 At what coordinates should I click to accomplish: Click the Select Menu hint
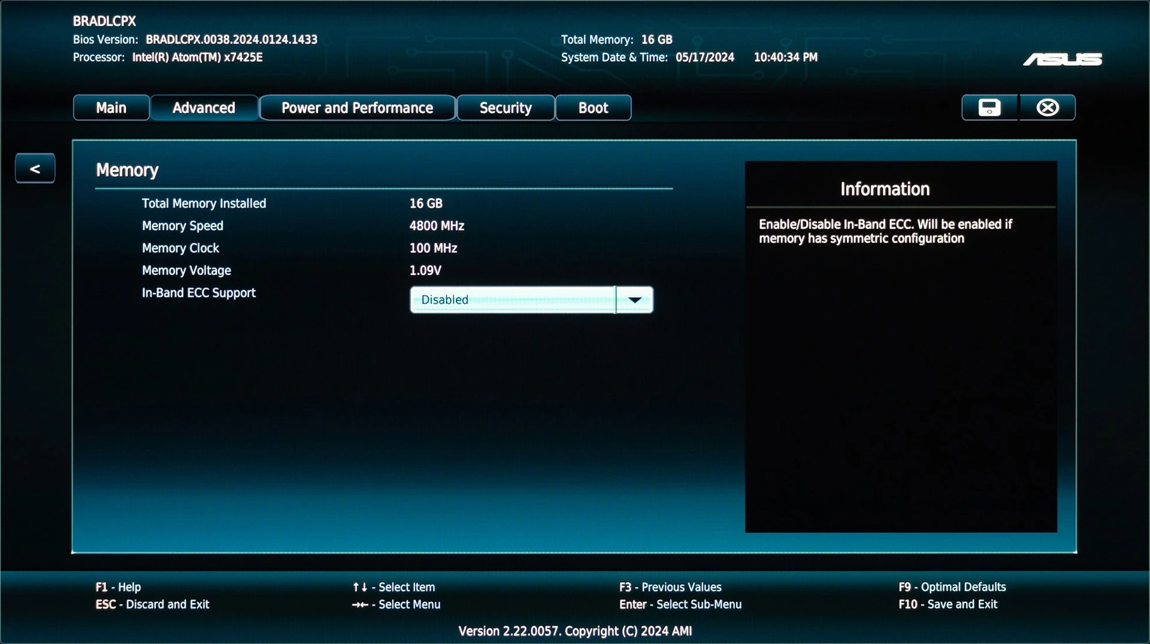397,604
